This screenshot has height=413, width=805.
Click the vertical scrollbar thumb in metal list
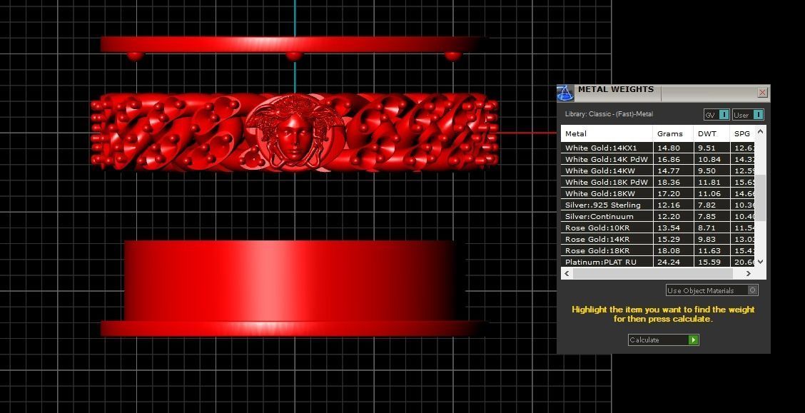(760, 198)
